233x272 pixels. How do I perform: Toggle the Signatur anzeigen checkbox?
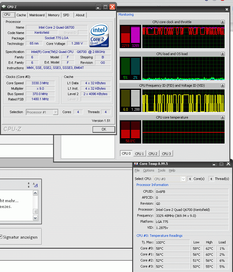coord(1,237)
